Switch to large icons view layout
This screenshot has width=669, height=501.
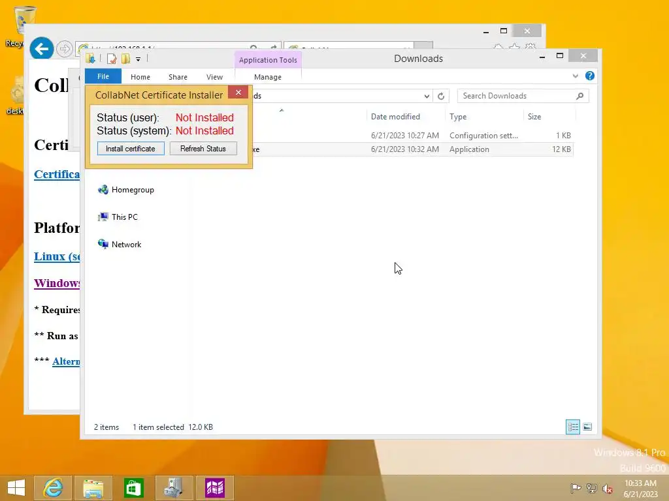point(587,427)
